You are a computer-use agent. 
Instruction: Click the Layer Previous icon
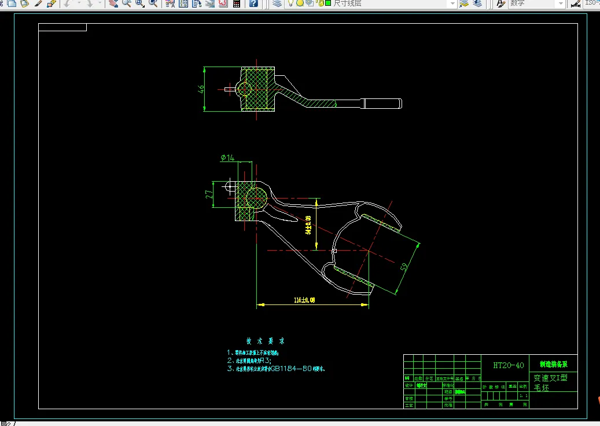(x=477, y=3)
